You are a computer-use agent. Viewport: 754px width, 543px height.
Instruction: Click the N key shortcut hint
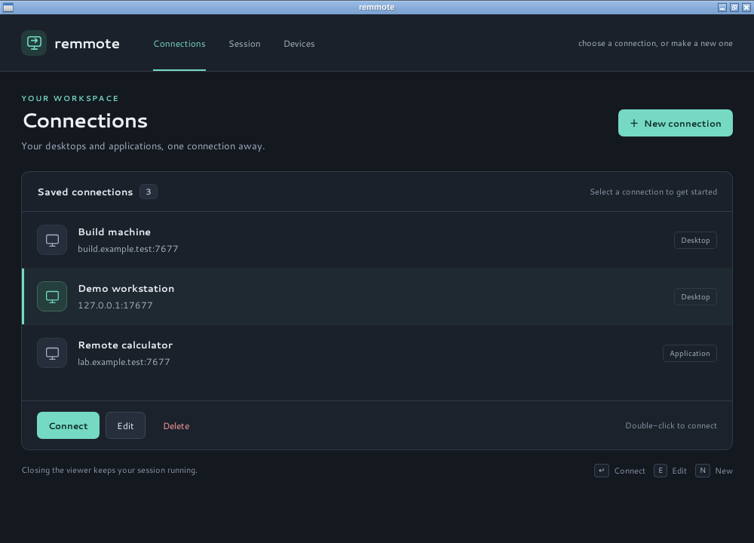[703, 471]
